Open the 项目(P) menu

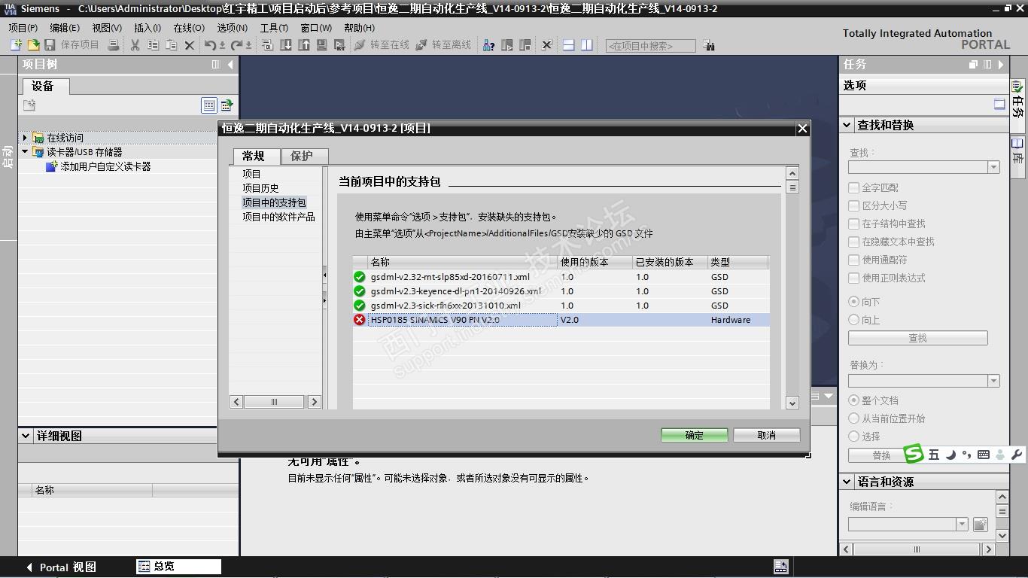pyautogui.click(x=23, y=28)
